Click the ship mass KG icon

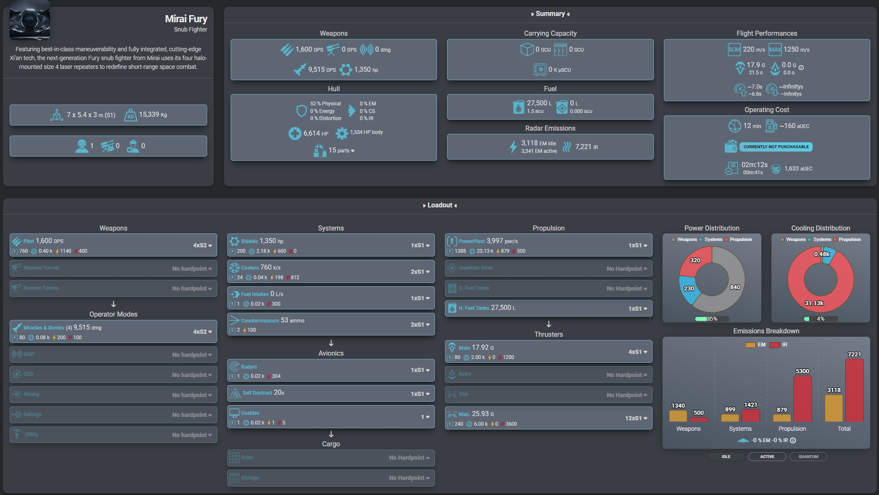(x=130, y=115)
